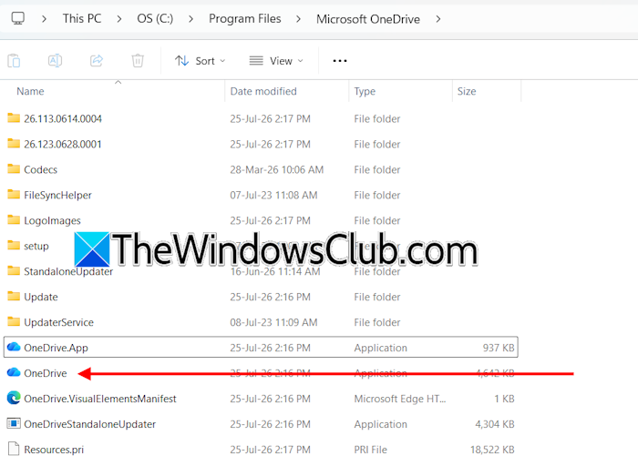This screenshot has width=638, height=476.
Task: Click the Microsoft Edge HT... type cell
Action: 400,399
